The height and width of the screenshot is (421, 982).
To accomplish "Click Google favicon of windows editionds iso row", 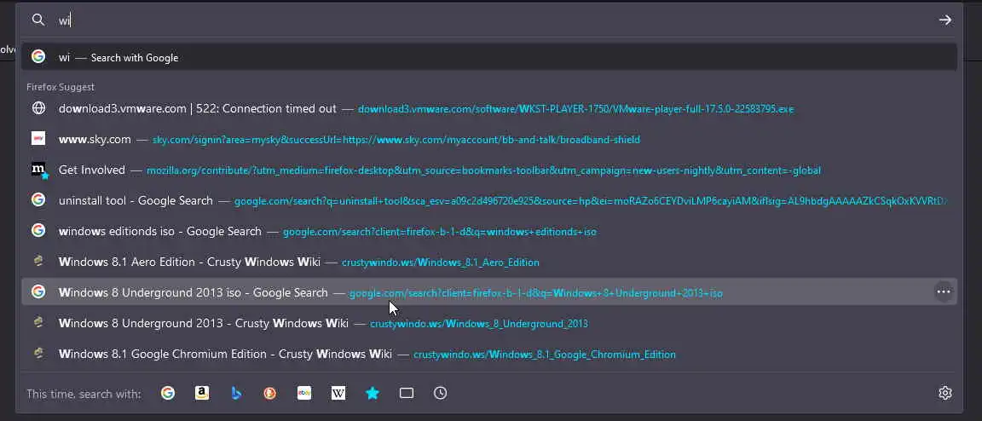I will [38, 231].
